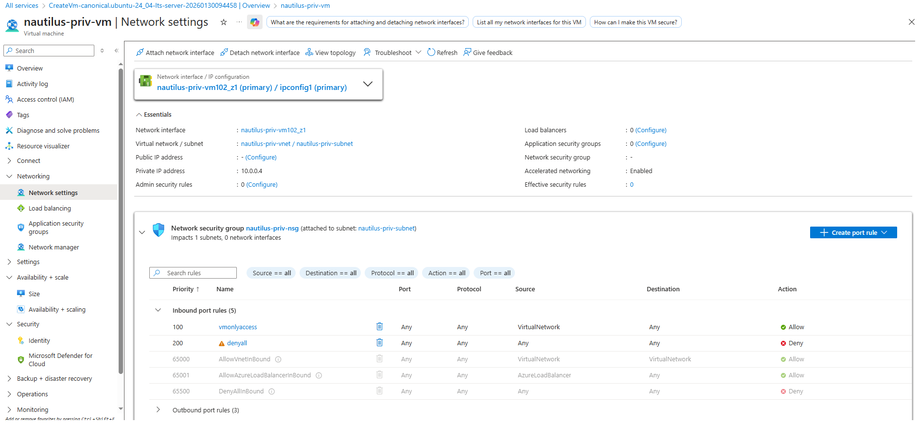Click the Access control (IAM) icon

9,99
